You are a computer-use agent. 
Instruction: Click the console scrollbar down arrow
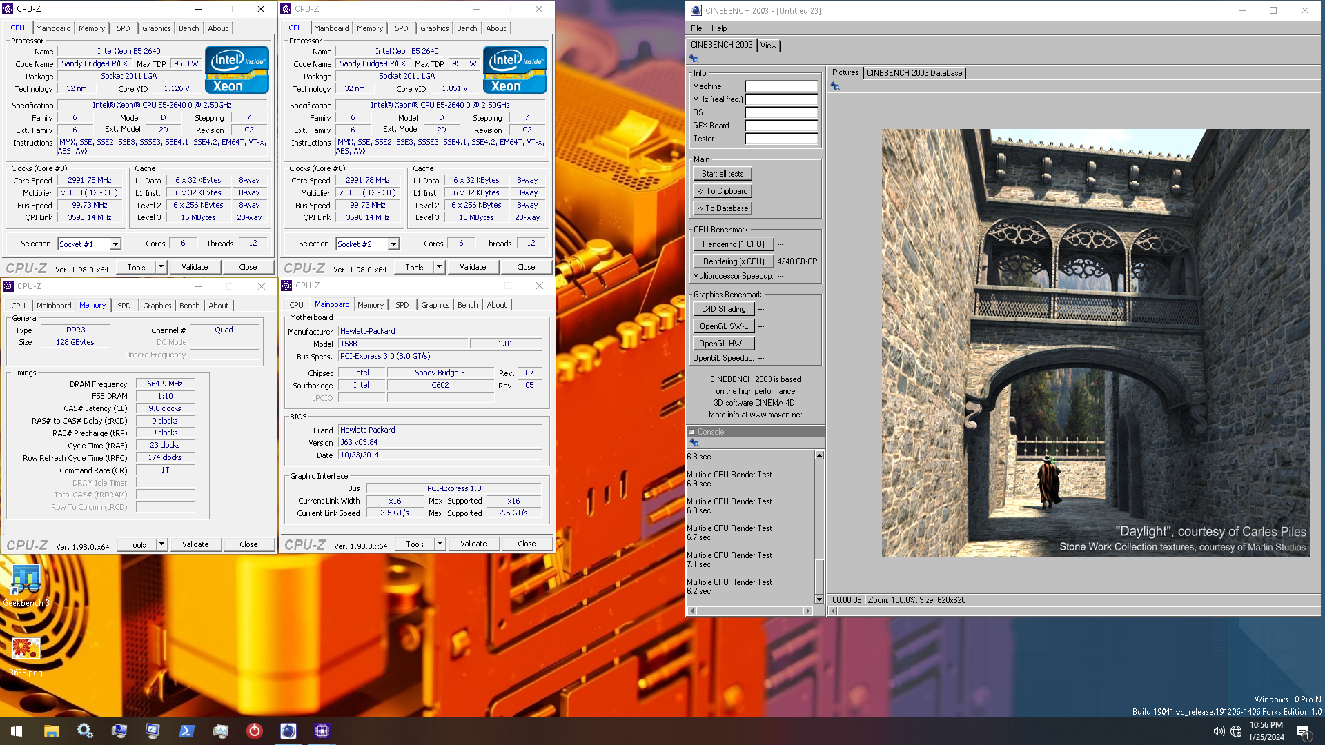click(819, 599)
